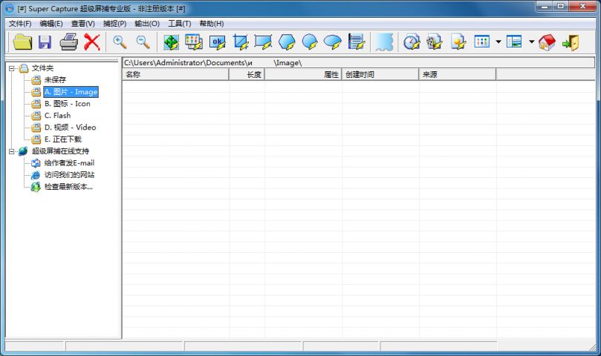Open the list layout dropdown arrow
The image size is (601, 356).
click(x=531, y=42)
